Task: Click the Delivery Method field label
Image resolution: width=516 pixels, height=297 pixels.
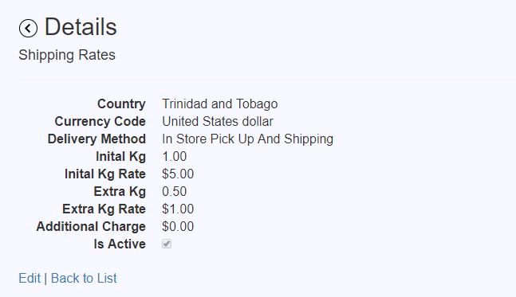Action: coord(97,139)
